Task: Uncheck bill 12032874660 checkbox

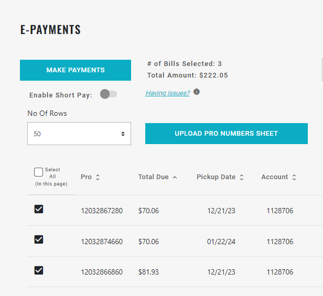Action: click(x=38, y=240)
